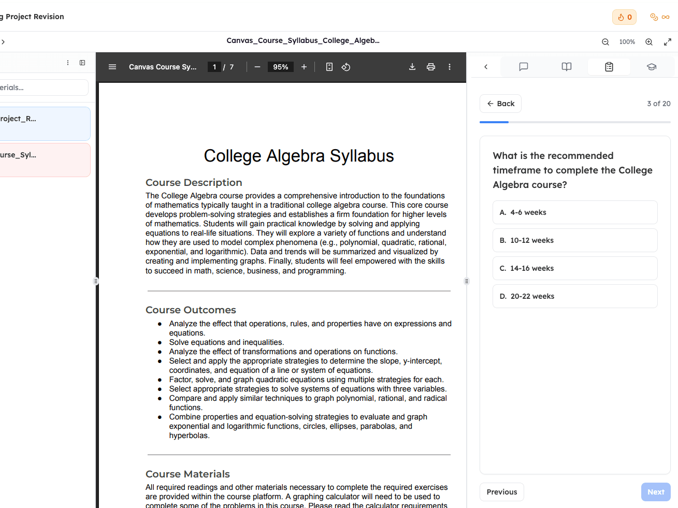This screenshot has width=678, height=508.
Task: Click the College Algebra Syllabus heading
Action: 299,156
